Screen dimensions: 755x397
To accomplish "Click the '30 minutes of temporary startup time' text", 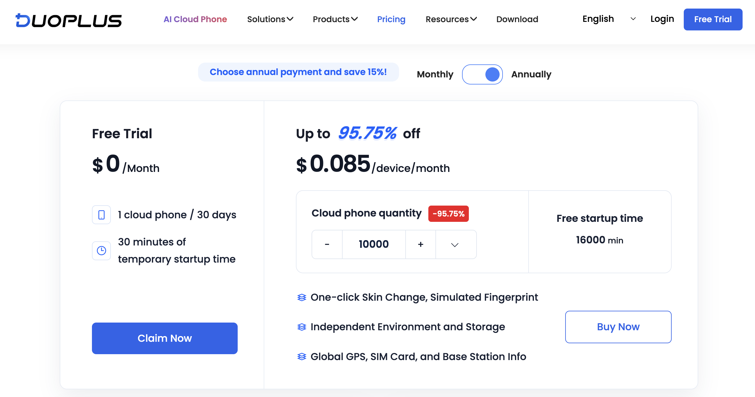I will point(177,250).
